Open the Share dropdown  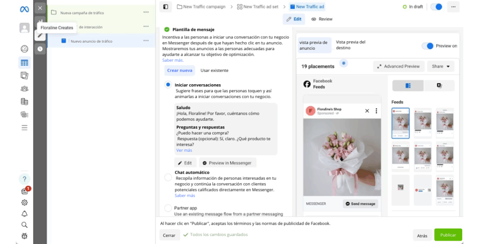tap(441, 67)
